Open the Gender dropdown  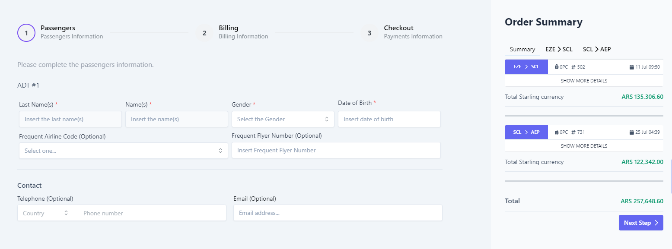(283, 119)
